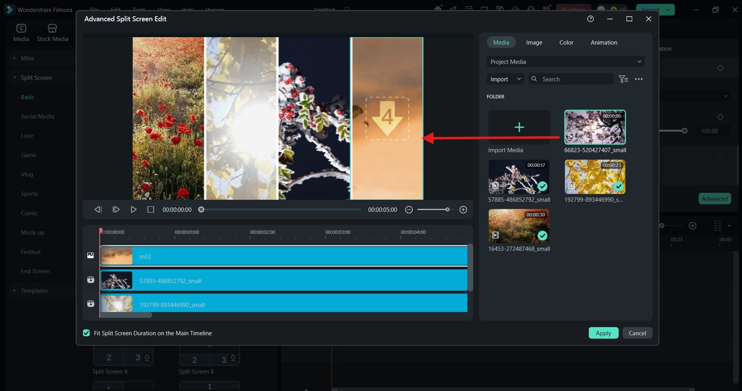Open the Media icon in main window
Screen dimensions: 742x391
pyautogui.click(x=21, y=33)
